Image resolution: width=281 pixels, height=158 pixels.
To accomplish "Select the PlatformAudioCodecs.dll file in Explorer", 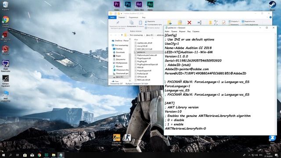I will [145, 55].
